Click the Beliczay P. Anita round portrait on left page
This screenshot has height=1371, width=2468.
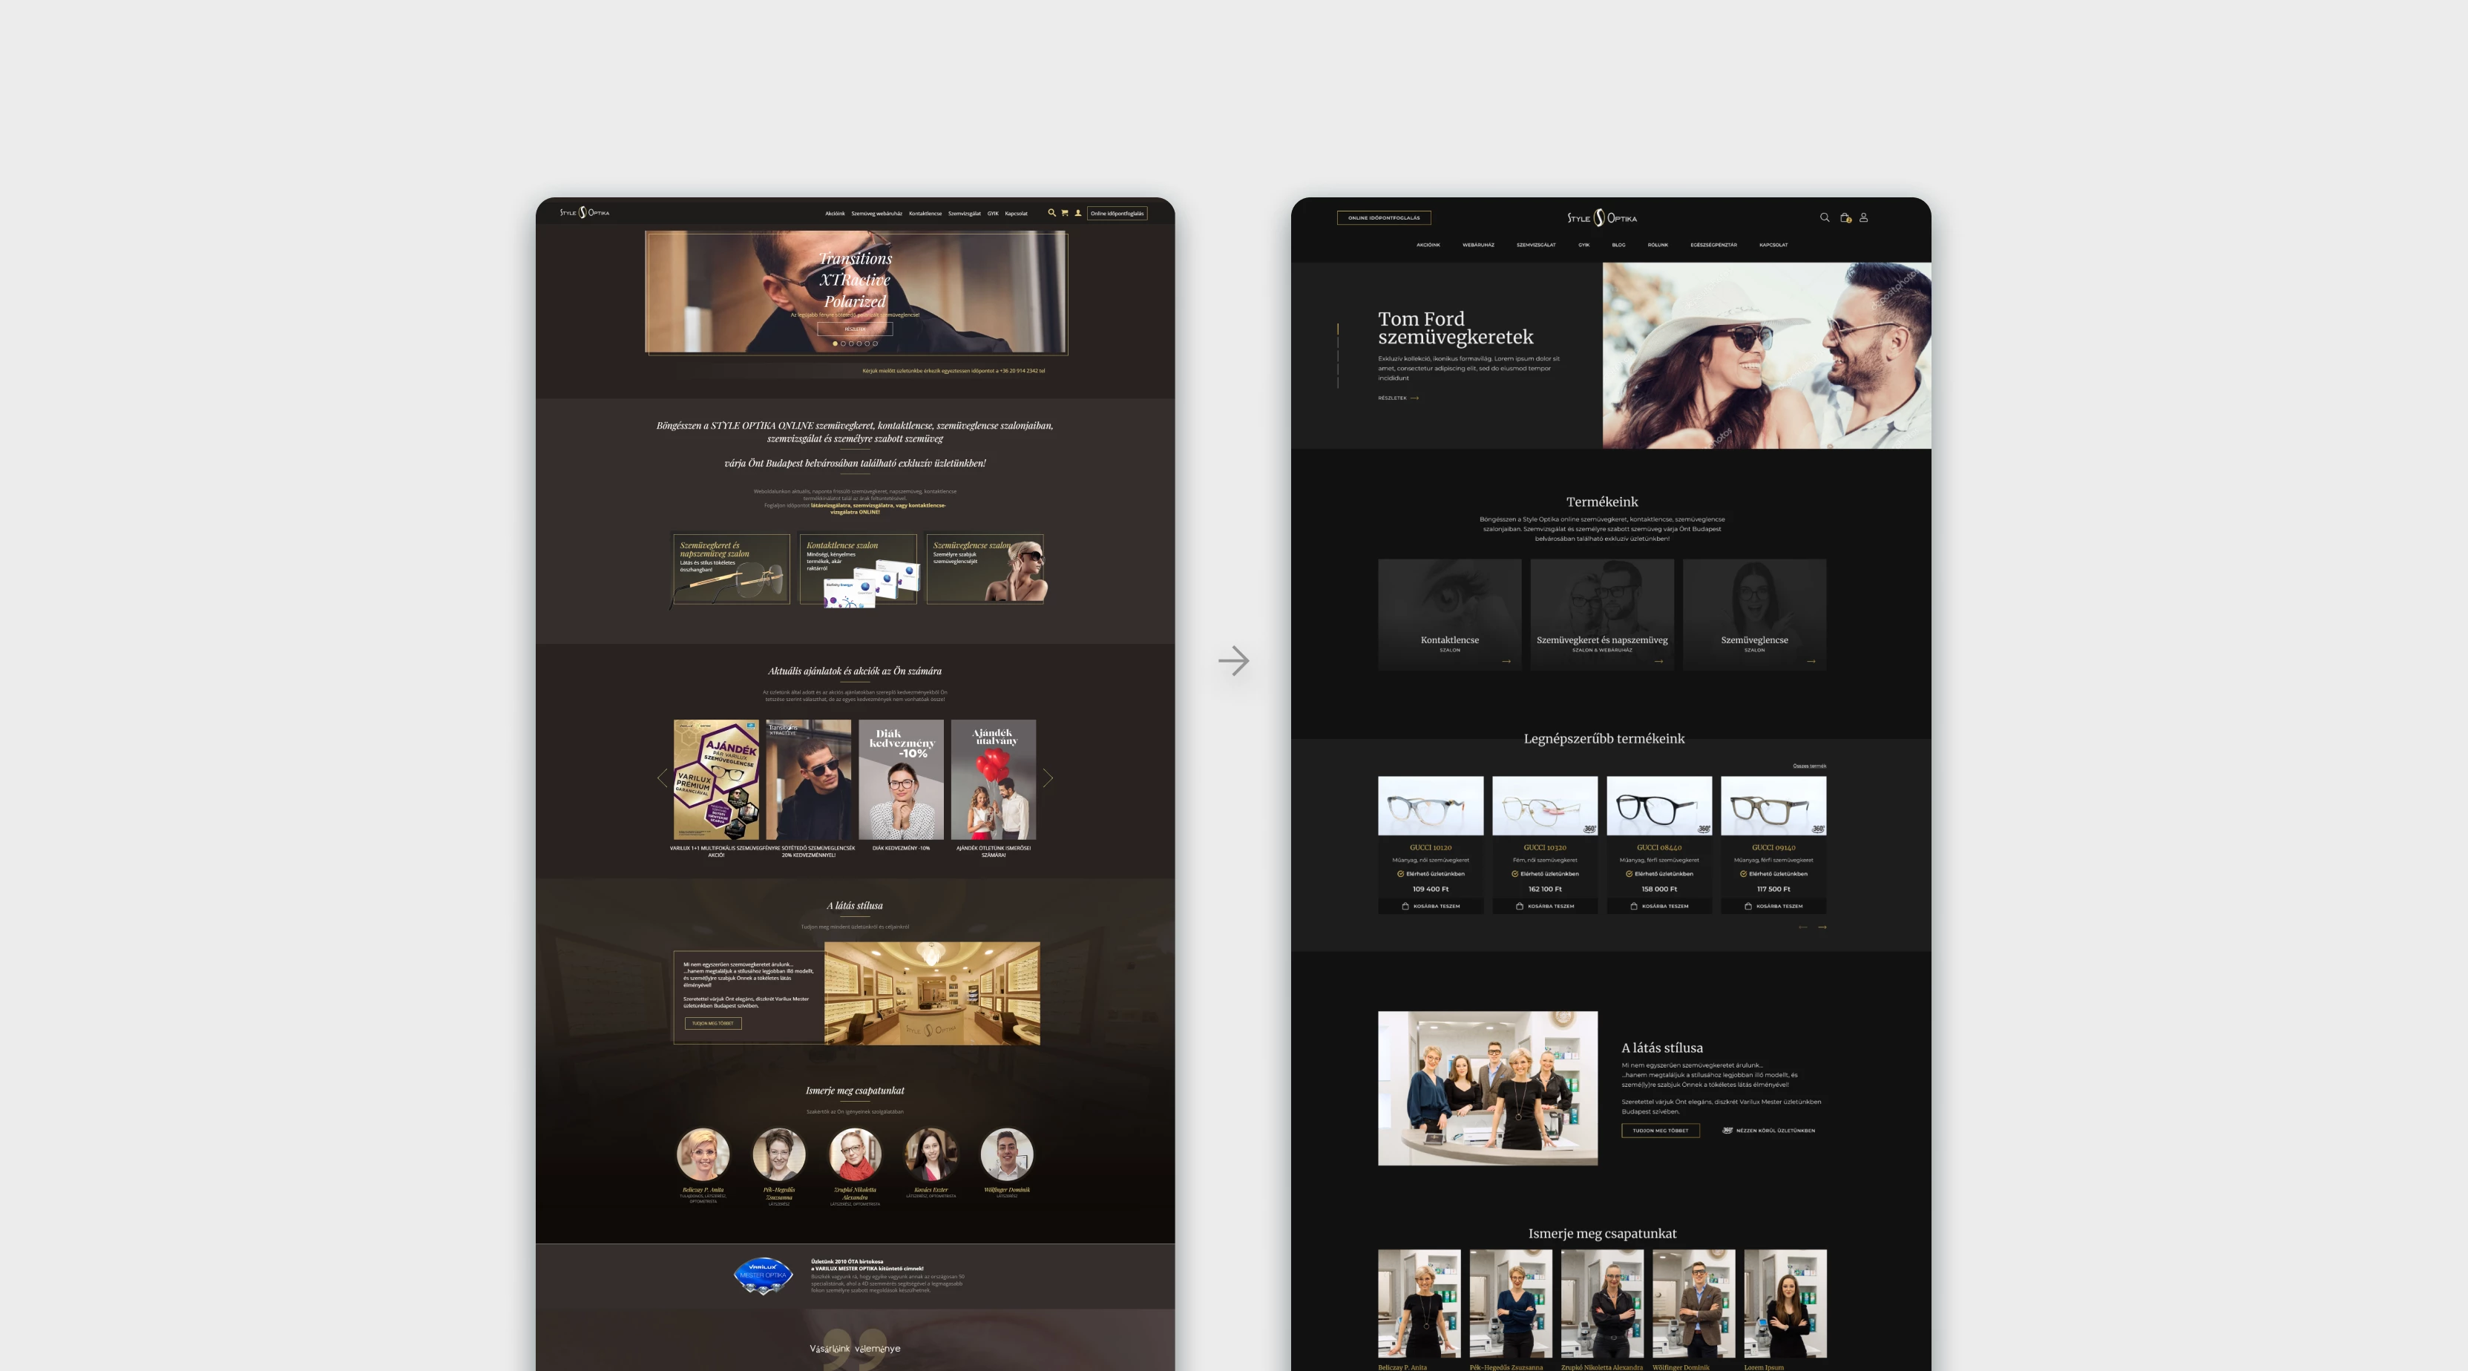click(x=703, y=1154)
